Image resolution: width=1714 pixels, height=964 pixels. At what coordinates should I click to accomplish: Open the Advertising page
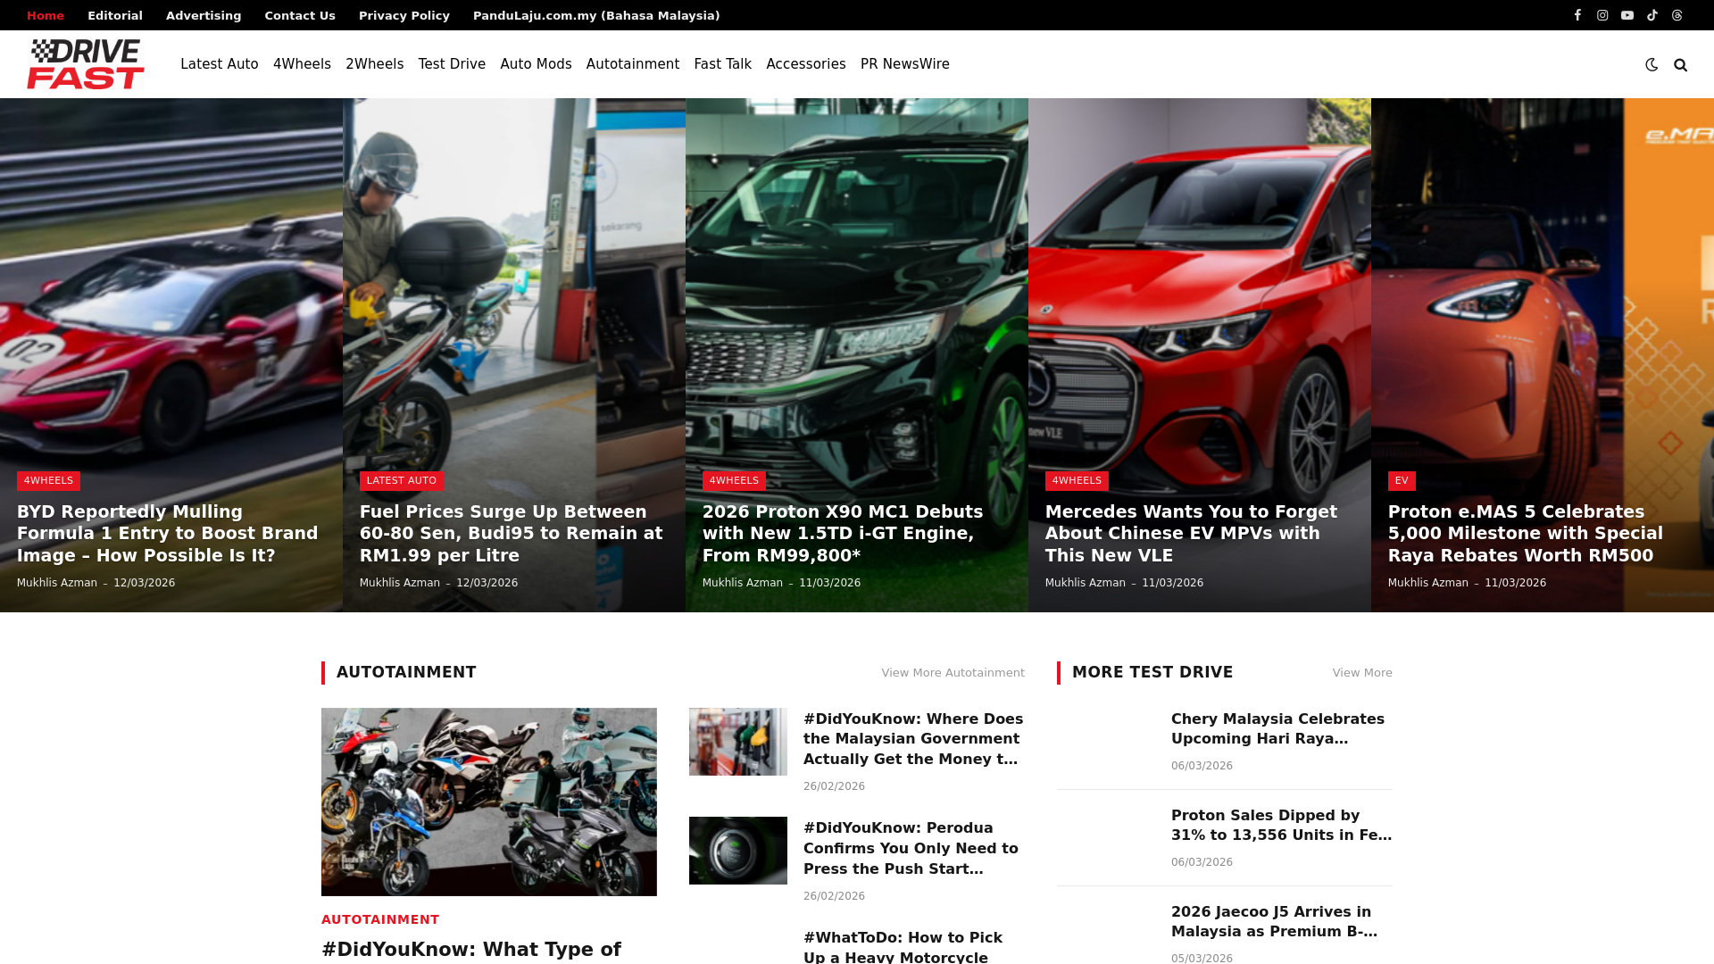click(204, 15)
